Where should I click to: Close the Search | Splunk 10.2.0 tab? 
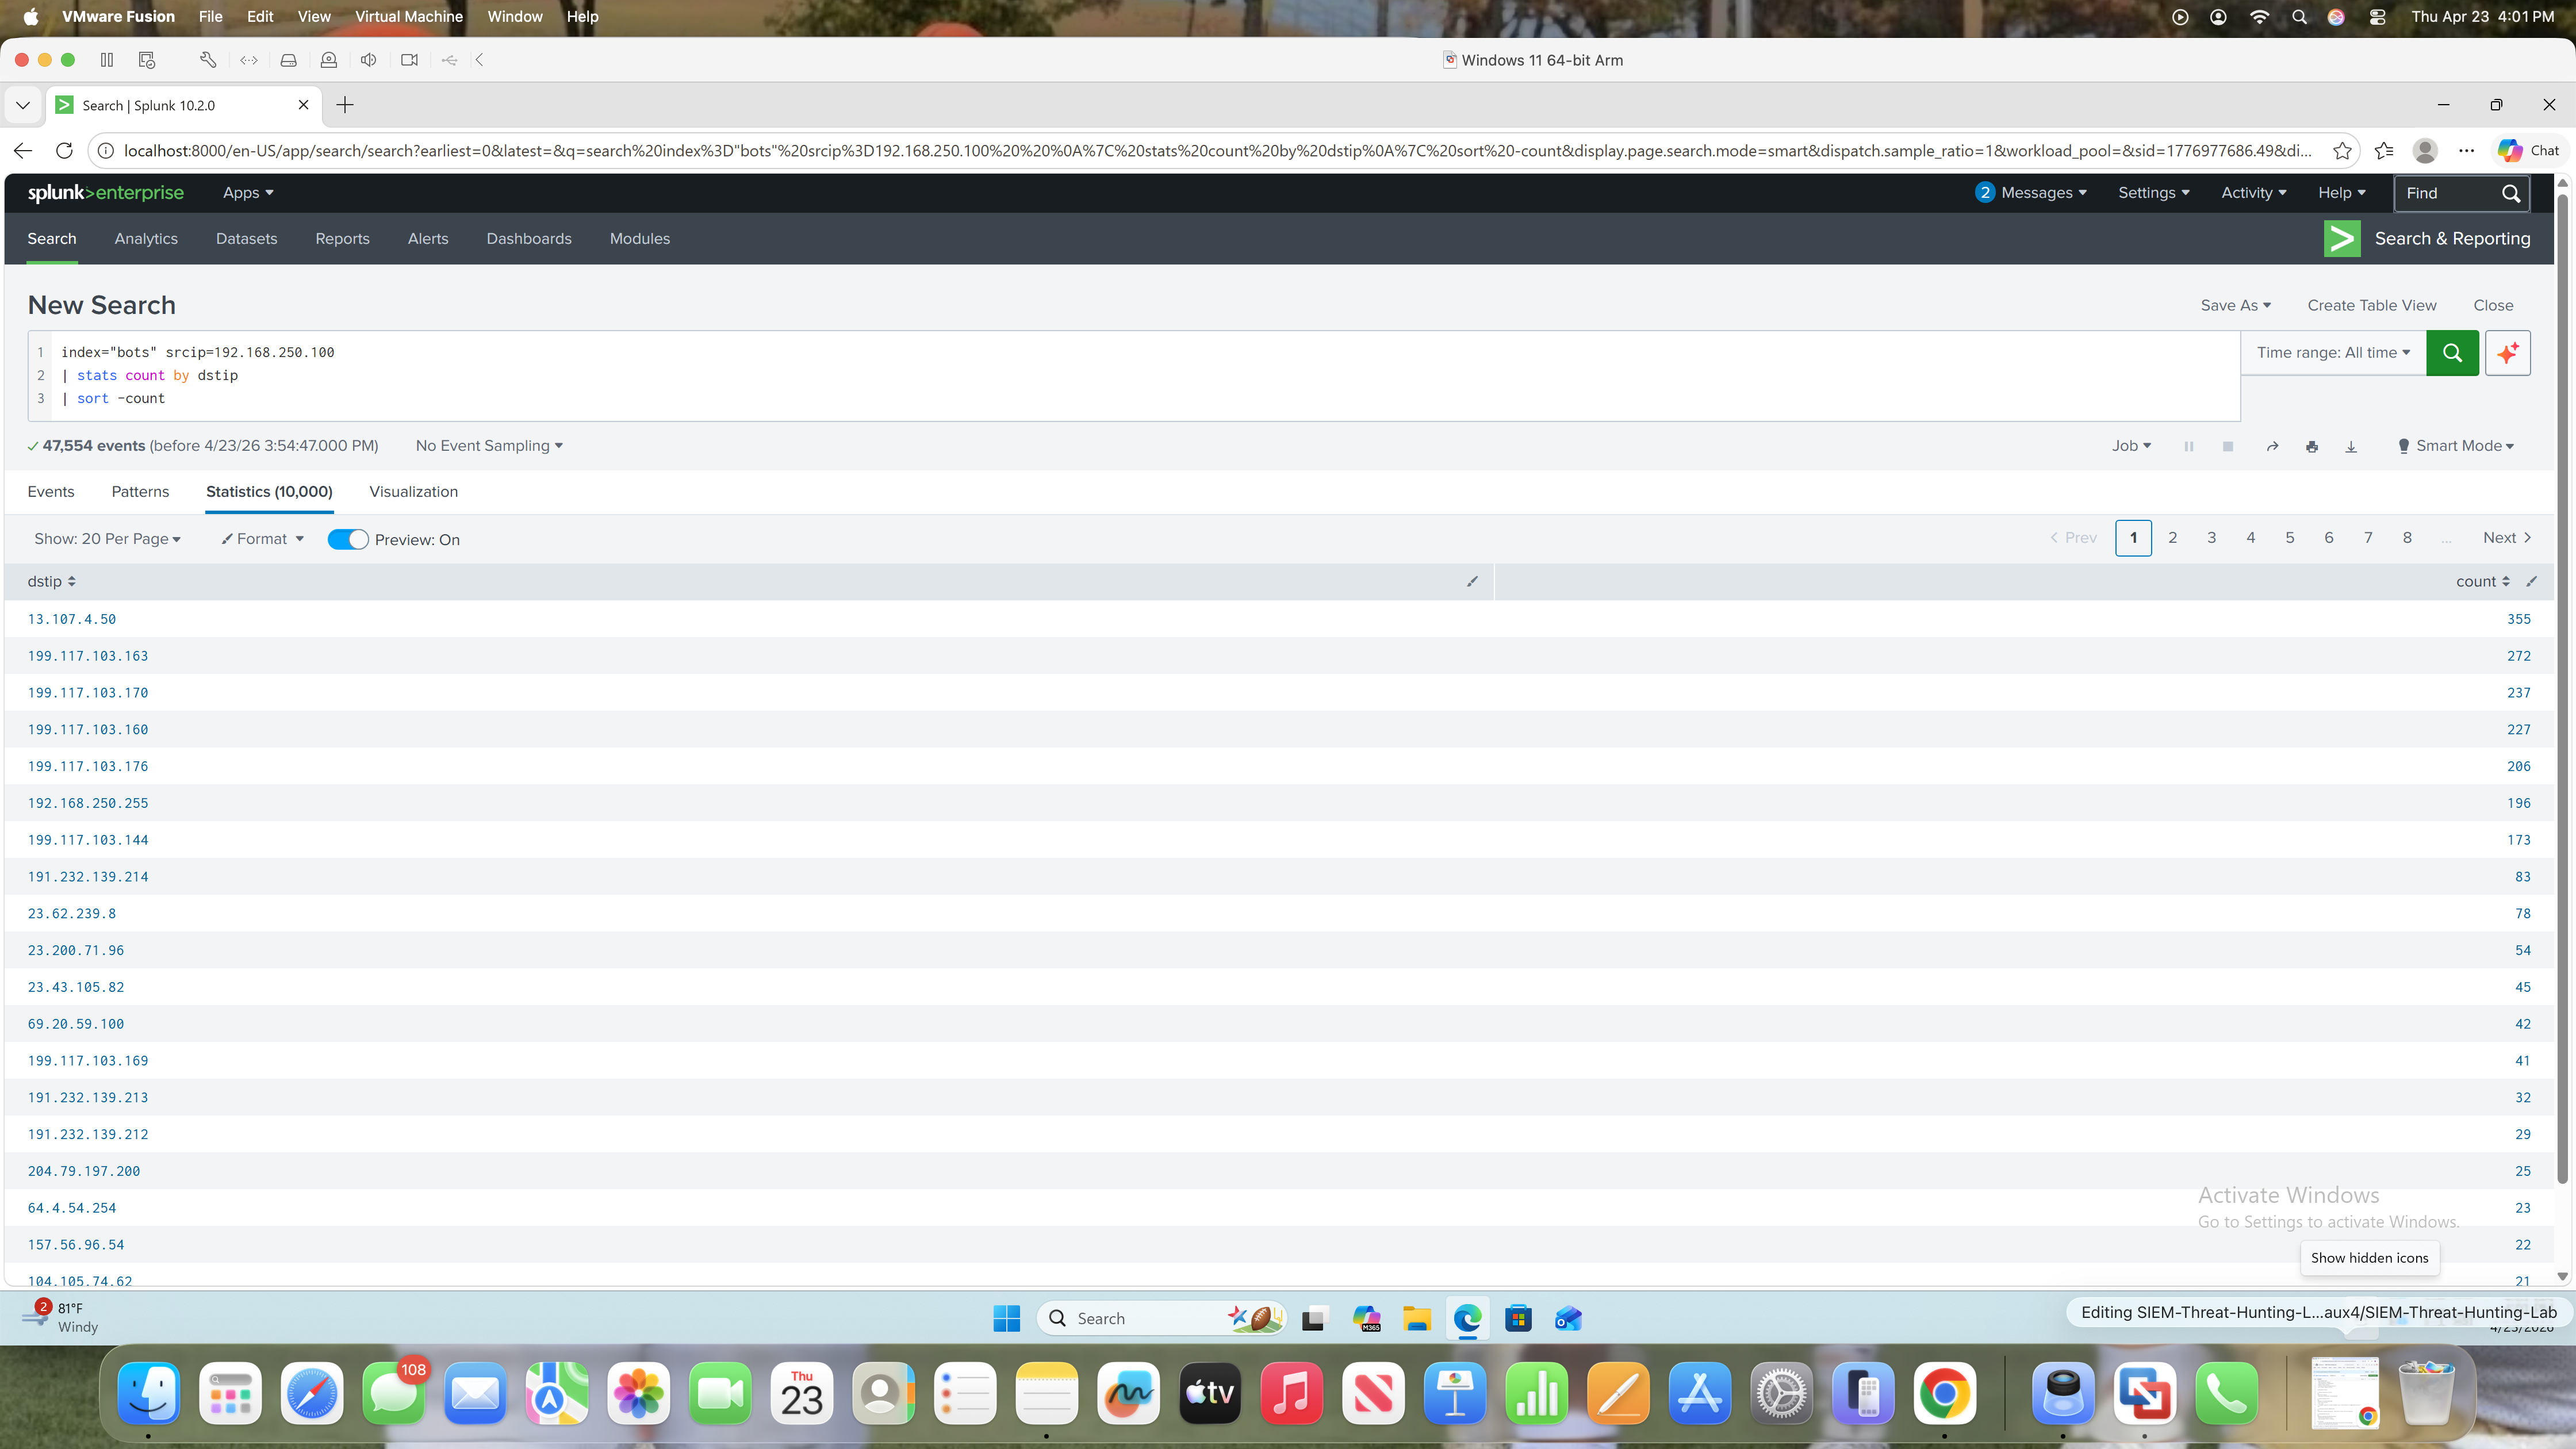pos(304,105)
